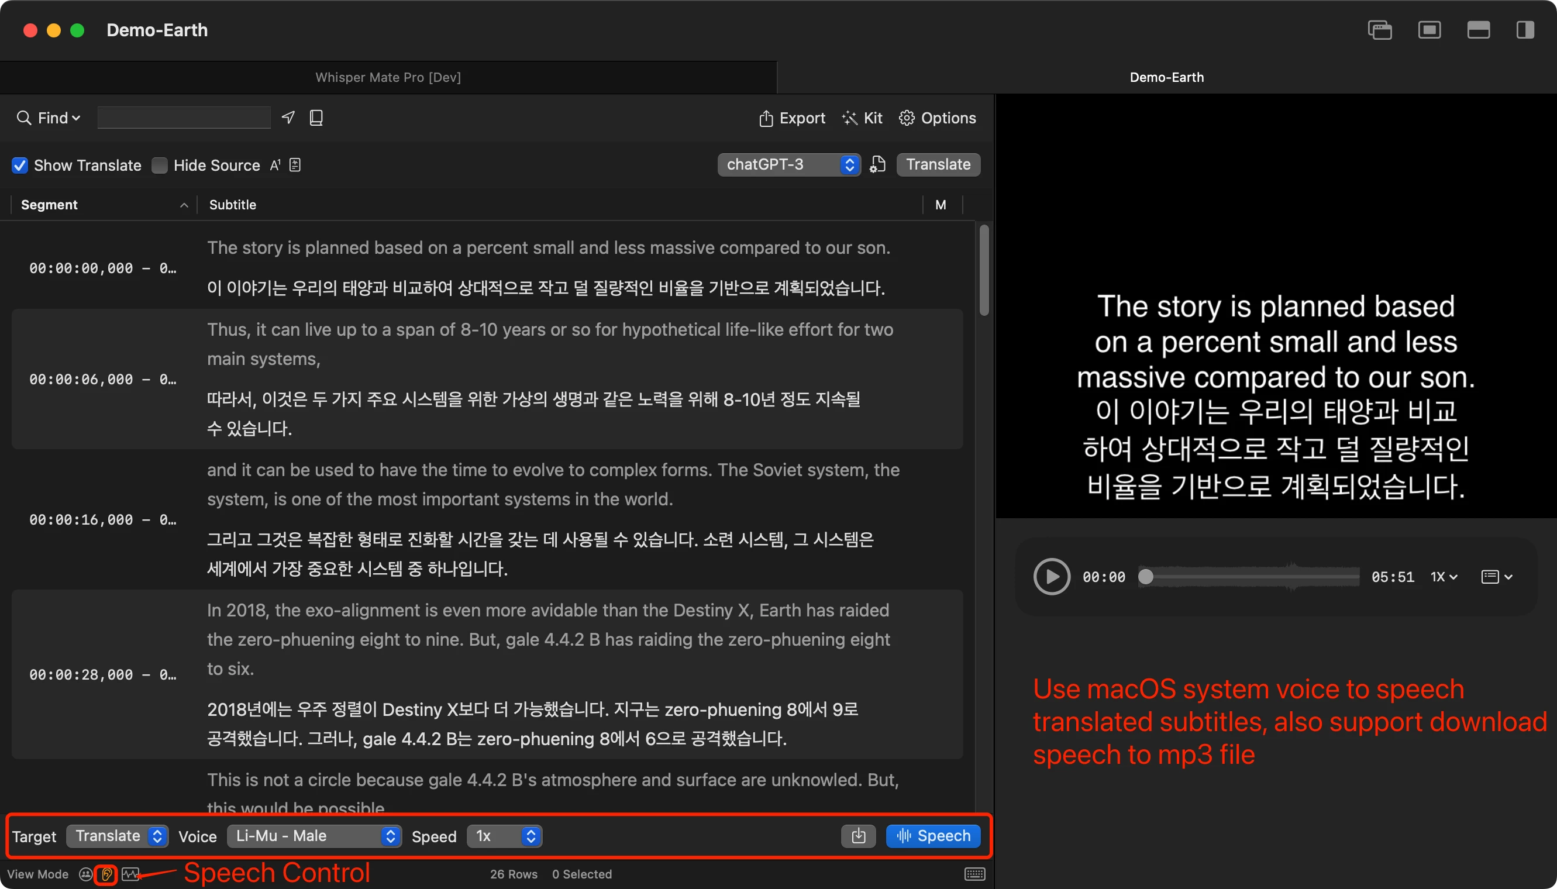The image size is (1557, 889).
Task: Toggle the right sidebar panel icon
Action: point(1525,29)
